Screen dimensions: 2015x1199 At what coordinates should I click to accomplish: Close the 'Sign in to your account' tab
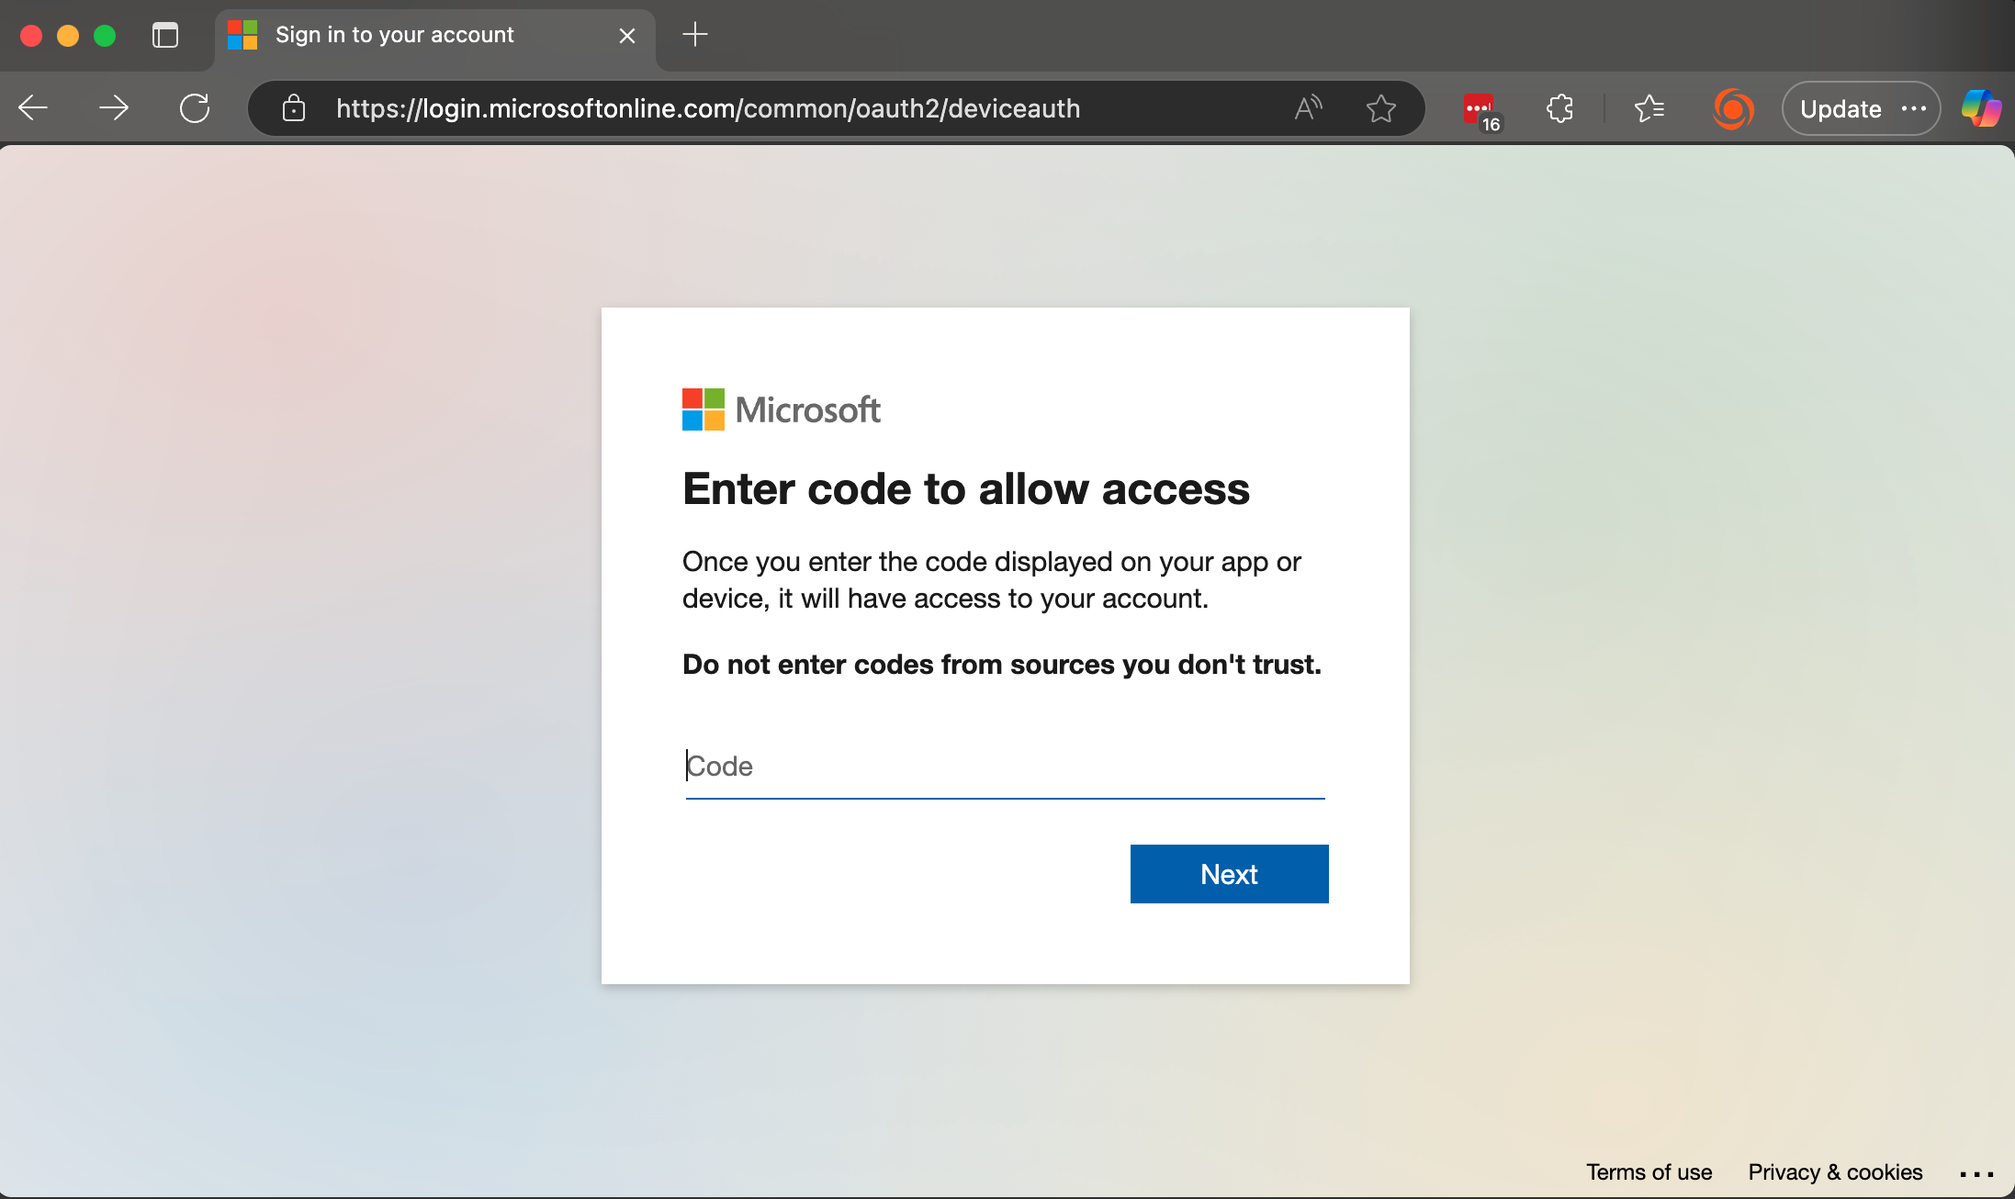(x=627, y=36)
